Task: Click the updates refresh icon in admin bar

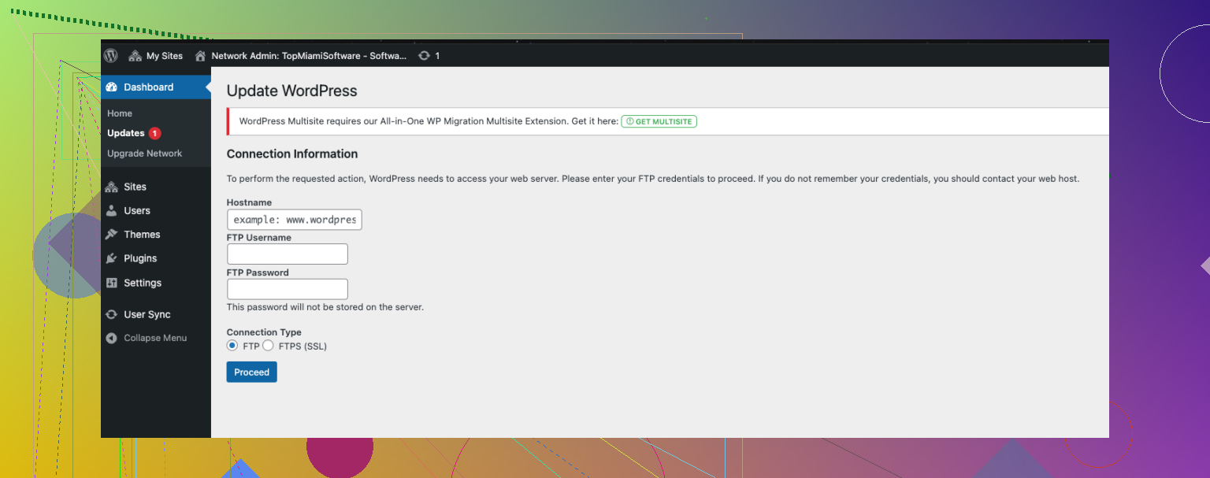Action: point(425,56)
